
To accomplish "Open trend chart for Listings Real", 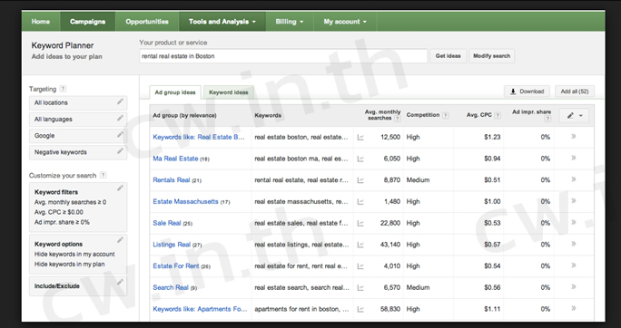I will tap(360, 245).
